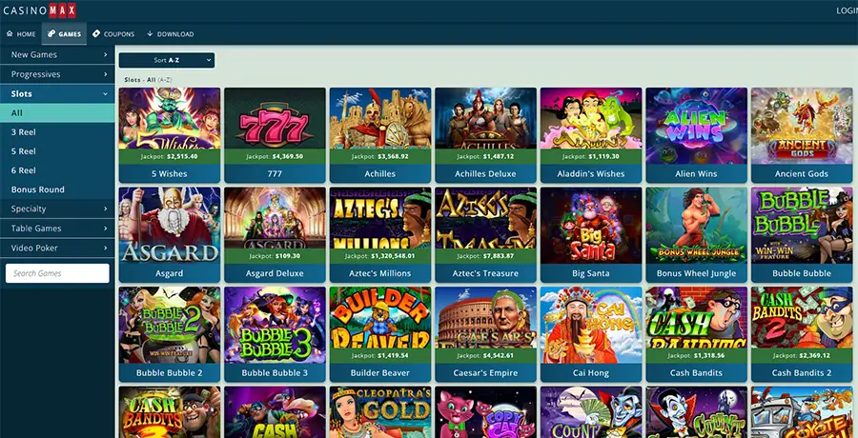
Task: Click the Search Games field
Action: [57, 273]
